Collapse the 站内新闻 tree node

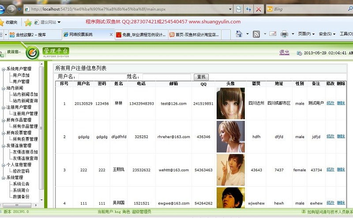pos(4,89)
